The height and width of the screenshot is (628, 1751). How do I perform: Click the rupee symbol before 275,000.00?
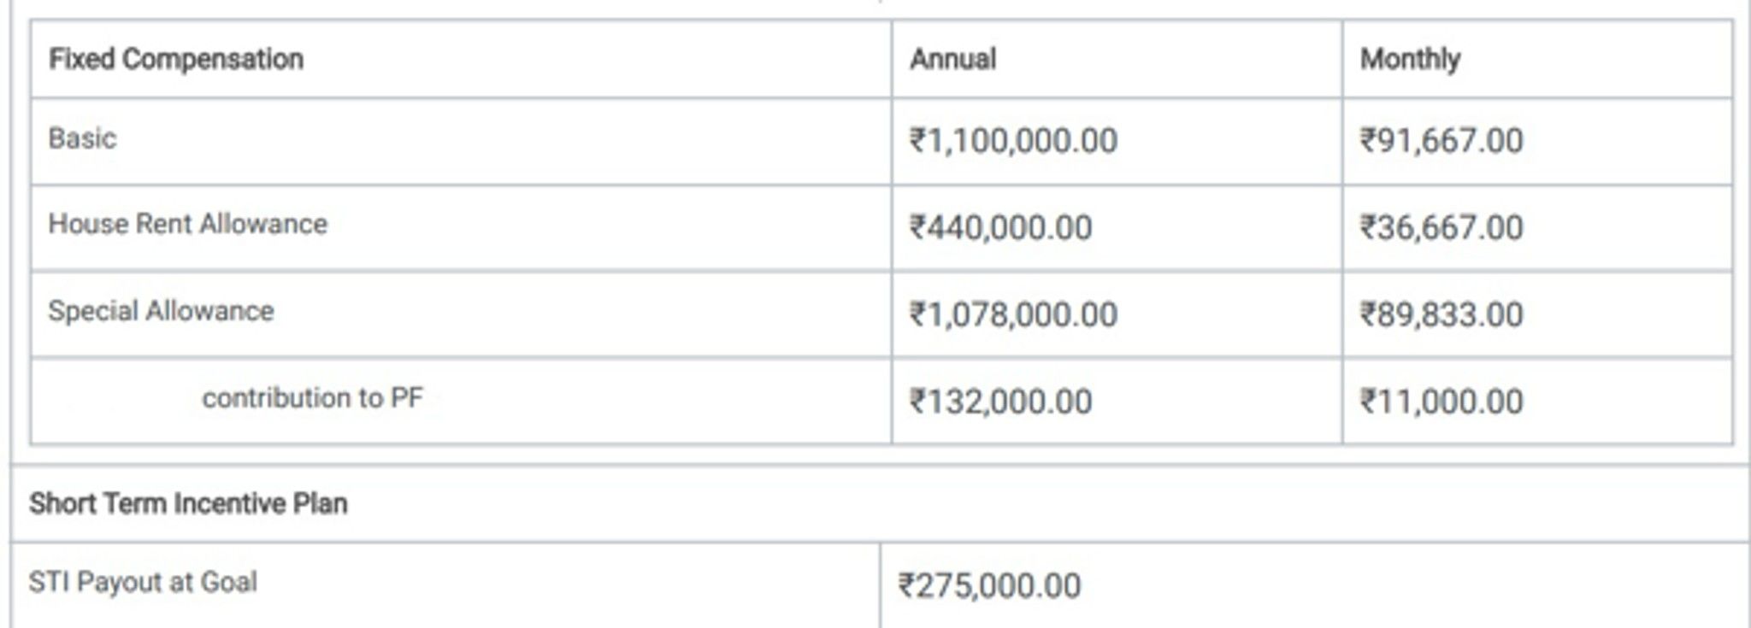click(906, 586)
